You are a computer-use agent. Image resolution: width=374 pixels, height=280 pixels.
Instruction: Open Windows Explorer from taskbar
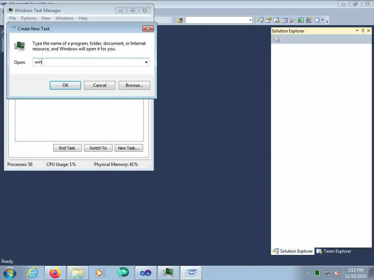pyautogui.click(x=78, y=273)
